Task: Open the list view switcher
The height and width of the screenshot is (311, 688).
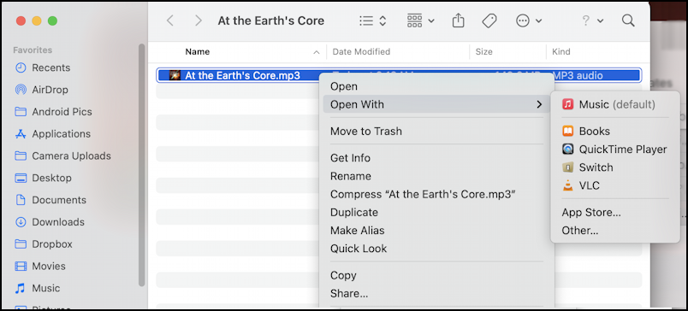Action: tap(372, 21)
